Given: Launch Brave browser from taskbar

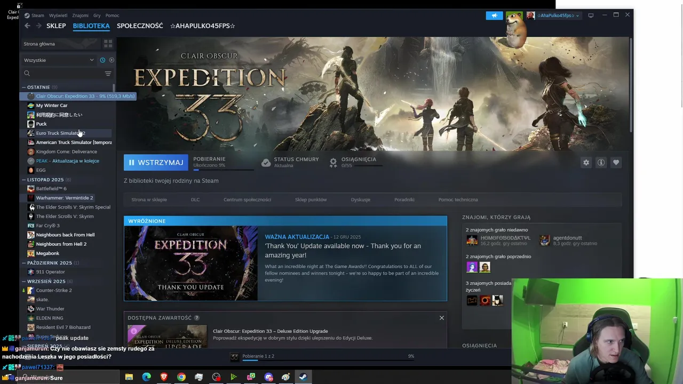Looking at the screenshot, I should pos(164,377).
